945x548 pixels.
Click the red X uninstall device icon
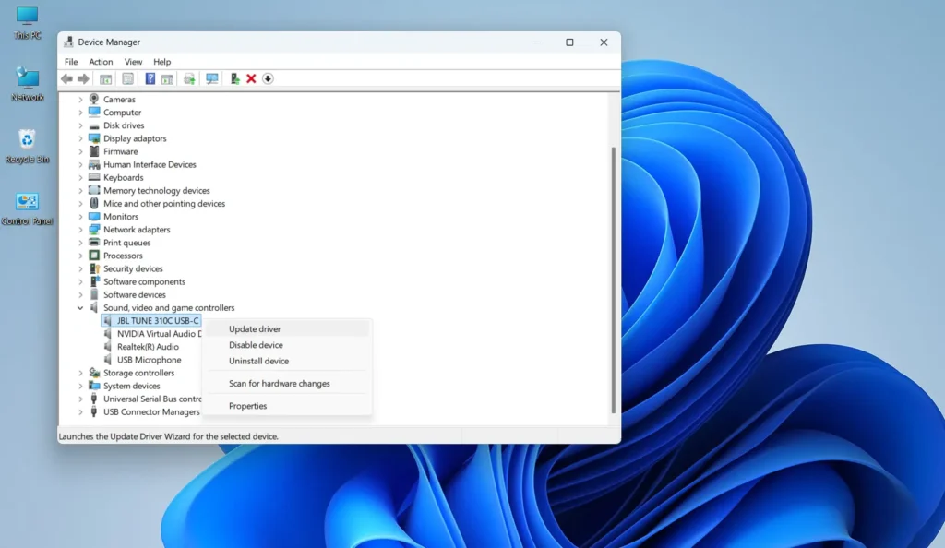[251, 78]
